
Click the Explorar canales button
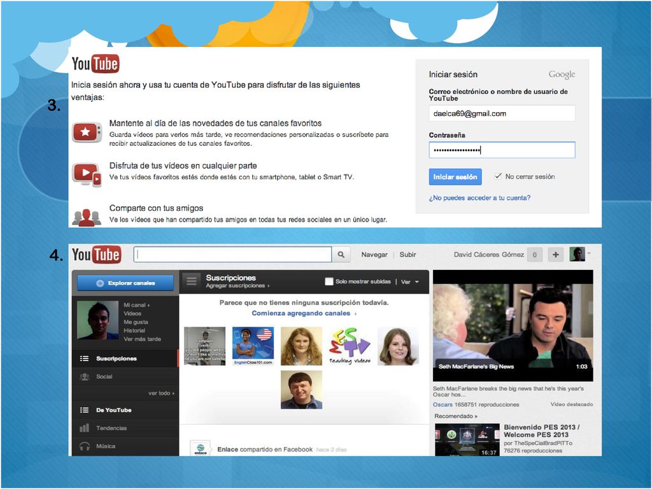point(125,283)
